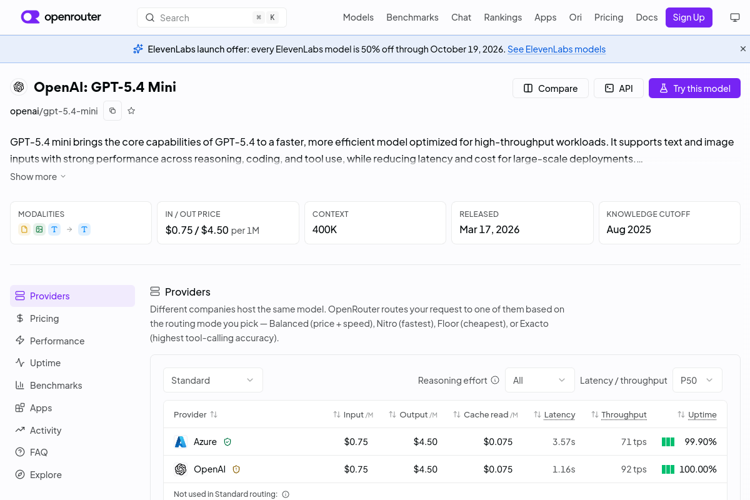Click the OpenAI logo in the providers table
The height and width of the screenshot is (500, 750).
click(181, 469)
